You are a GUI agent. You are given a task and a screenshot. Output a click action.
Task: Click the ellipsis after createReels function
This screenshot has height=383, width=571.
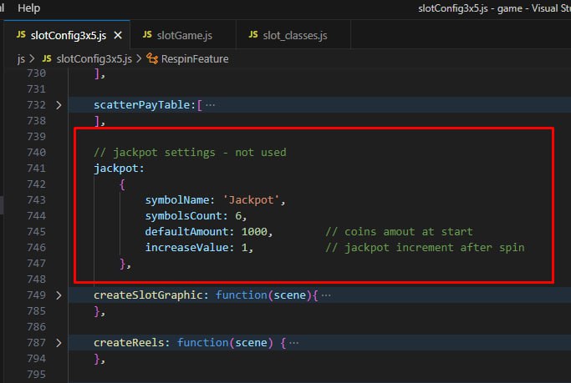click(293, 343)
